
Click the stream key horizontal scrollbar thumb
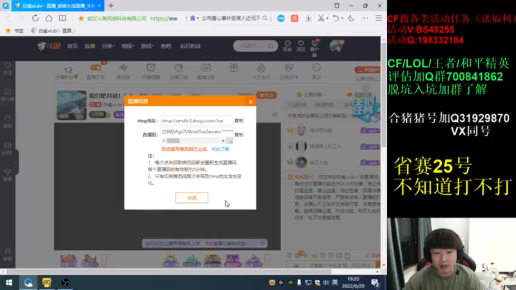(173, 140)
